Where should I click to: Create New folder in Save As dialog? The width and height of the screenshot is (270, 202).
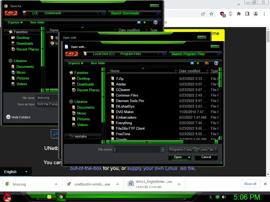pyautogui.click(x=37, y=22)
